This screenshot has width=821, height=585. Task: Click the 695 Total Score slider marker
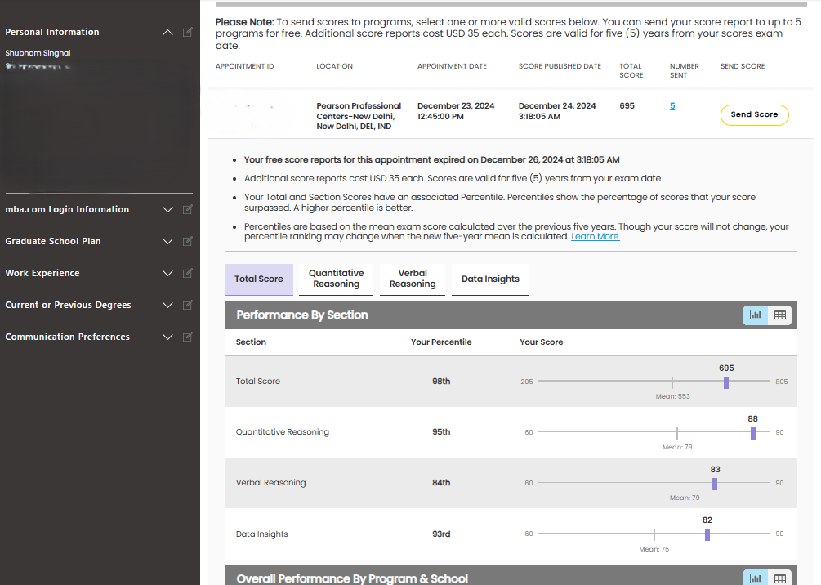tap(725, 382)
